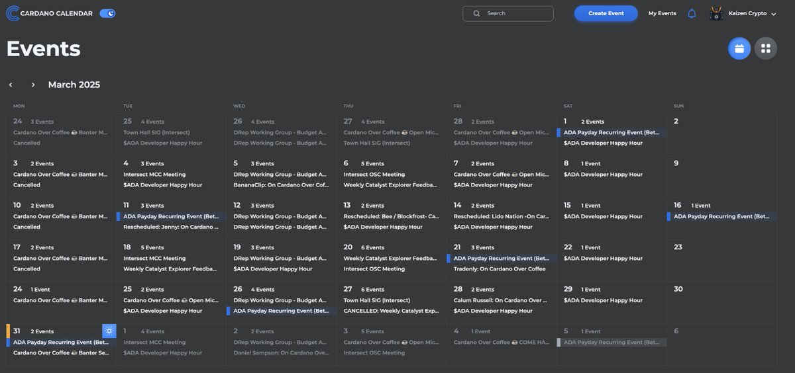Expand the Kaizen Crypto account dropdown

tap(774, 14)
